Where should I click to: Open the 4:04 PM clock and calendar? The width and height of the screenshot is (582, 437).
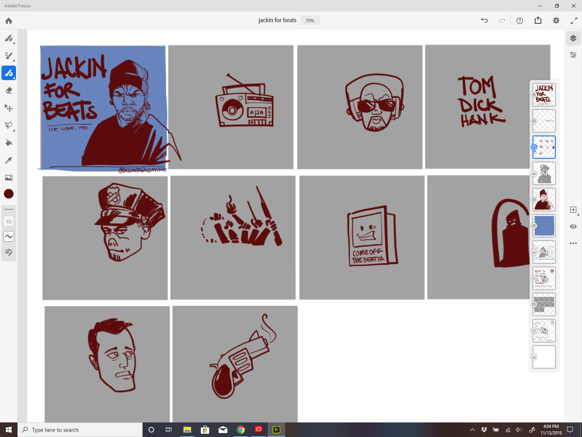551,430
